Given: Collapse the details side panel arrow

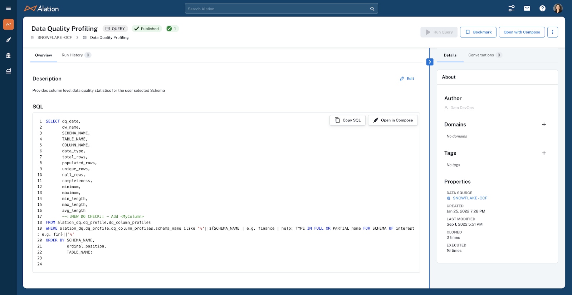Looking at the screenshot, I should [x=430, y=62].
